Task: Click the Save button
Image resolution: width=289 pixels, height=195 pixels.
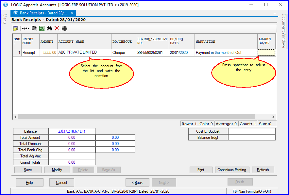Action: 28,170
